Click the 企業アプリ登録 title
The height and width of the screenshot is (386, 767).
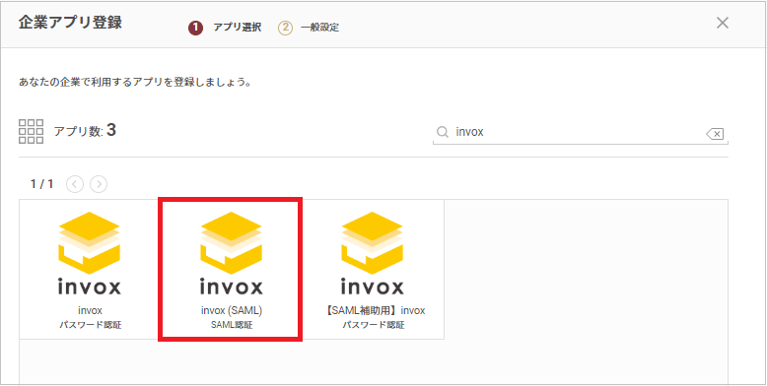(x=70, y=23)
